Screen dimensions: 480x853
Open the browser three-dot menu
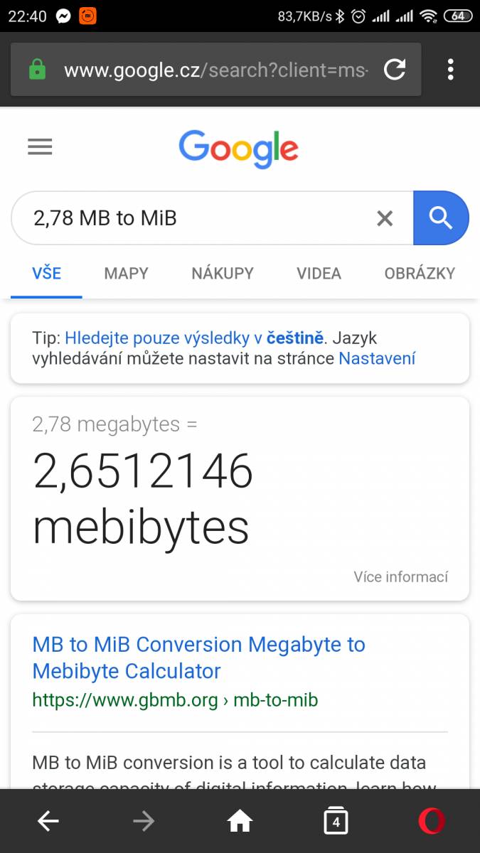[x=450, y=70]
